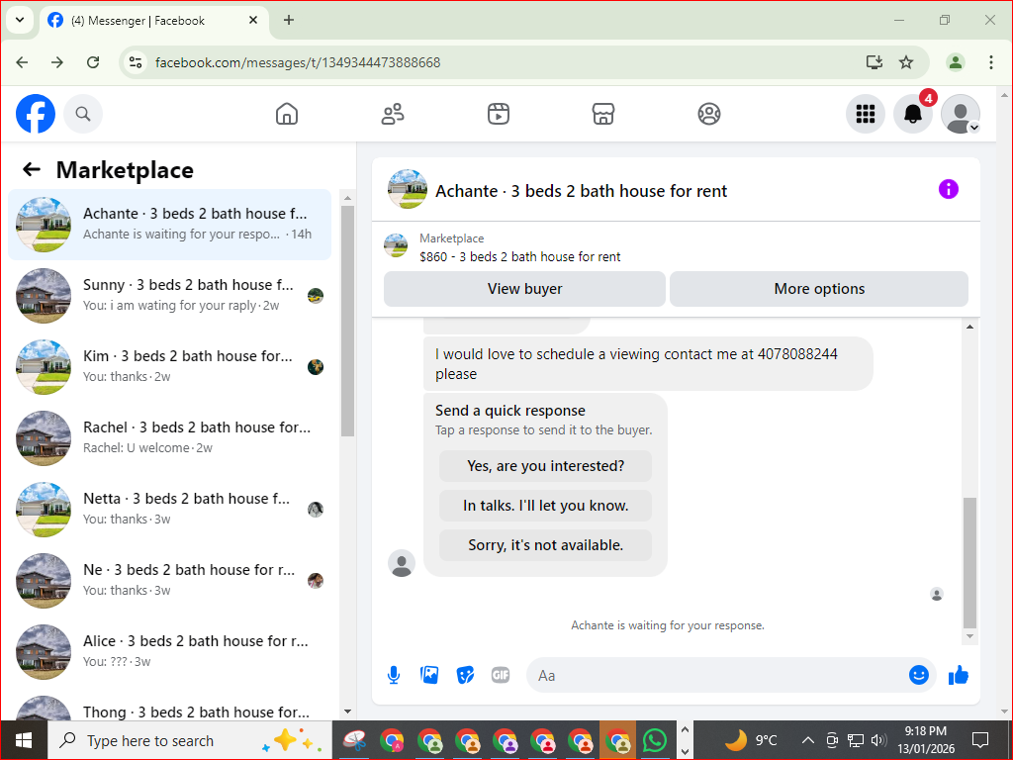
Task: Open the Snipping Tool taskbar icon
Action: point(354,740)
